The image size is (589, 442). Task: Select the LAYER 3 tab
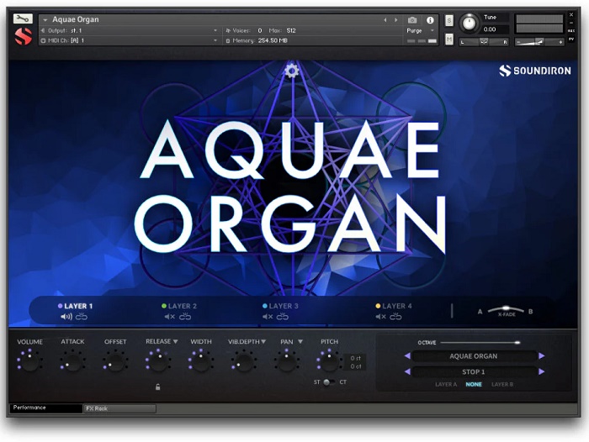(280, 306)
